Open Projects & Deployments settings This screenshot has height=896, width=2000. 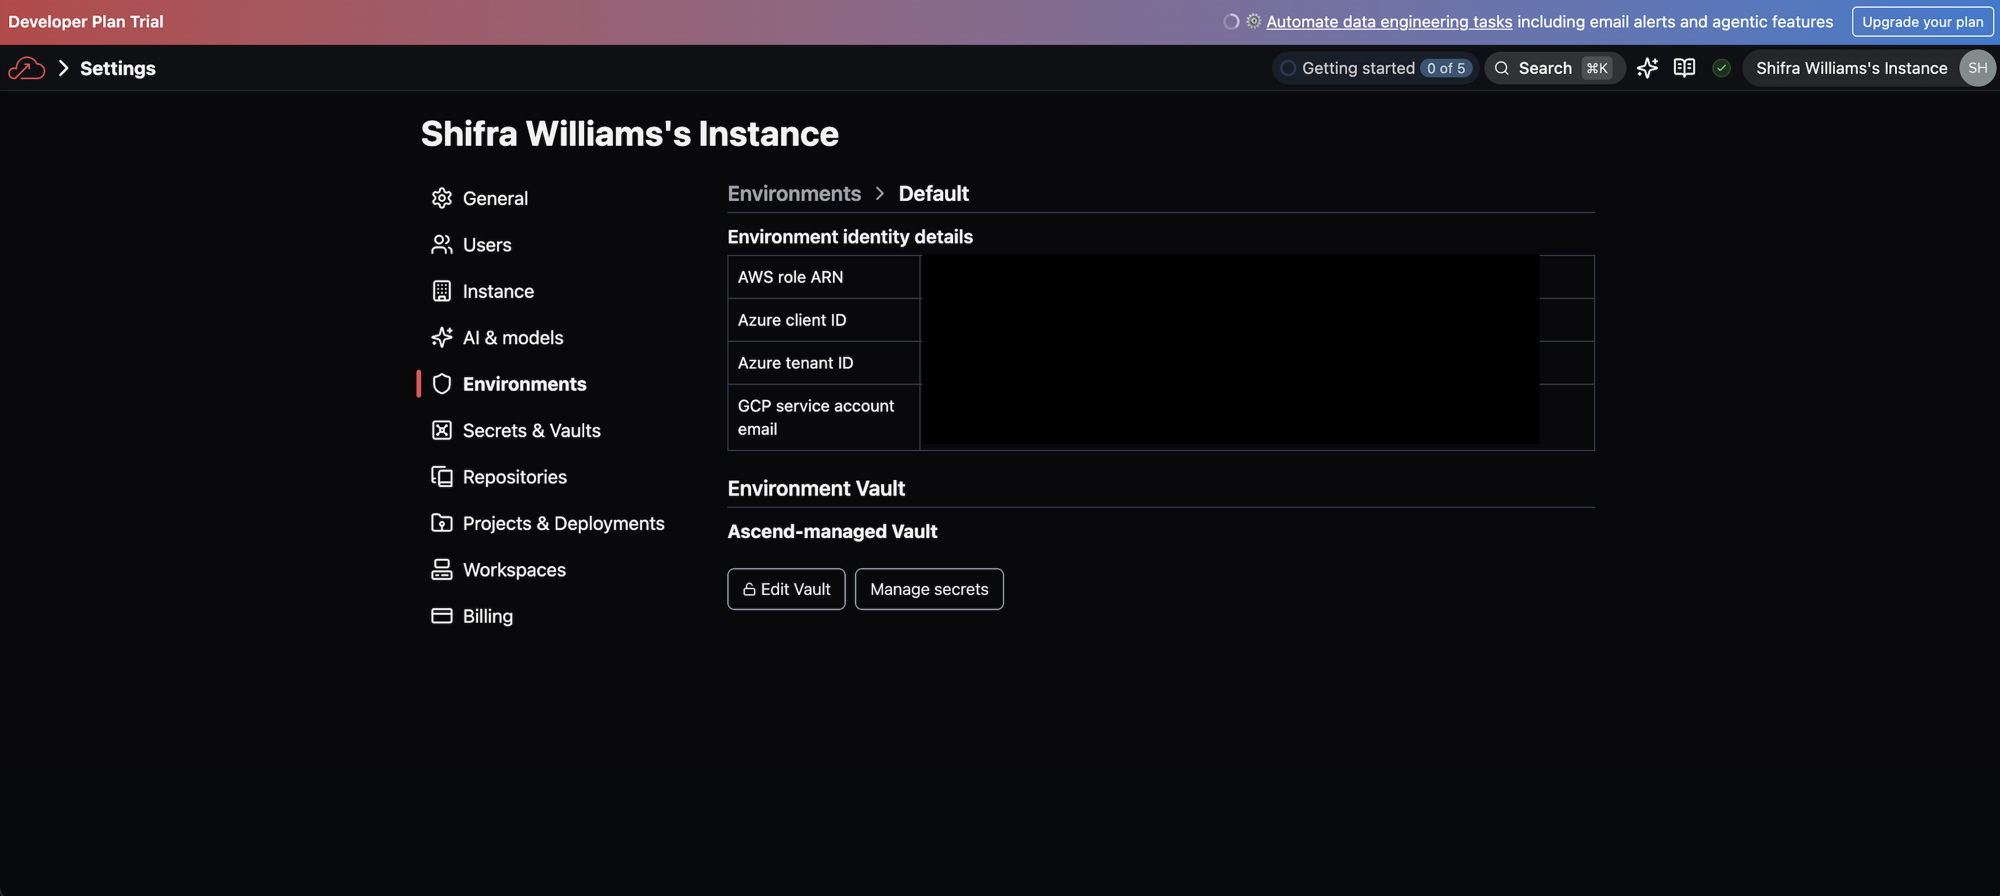coord(563,523)
